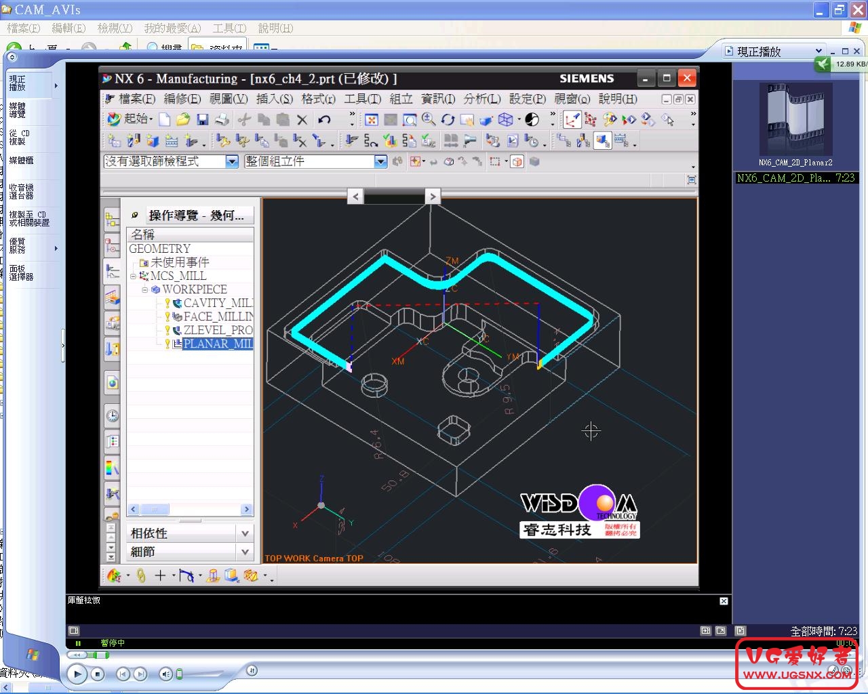Screen dimensions: 868x694
Task: Collapse the MCS_MILL tree node
Action: (134, 276)
